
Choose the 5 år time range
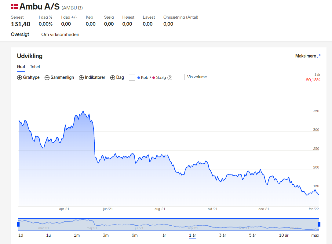pos(252,235)
